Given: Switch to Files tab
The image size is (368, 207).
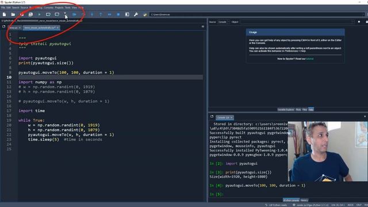Looking at the screenshot, I should 305,110.
